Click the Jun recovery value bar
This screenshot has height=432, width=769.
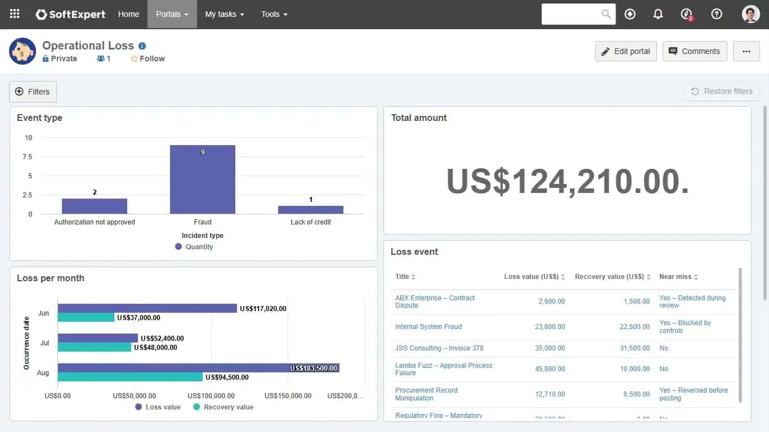coord(86,317)
